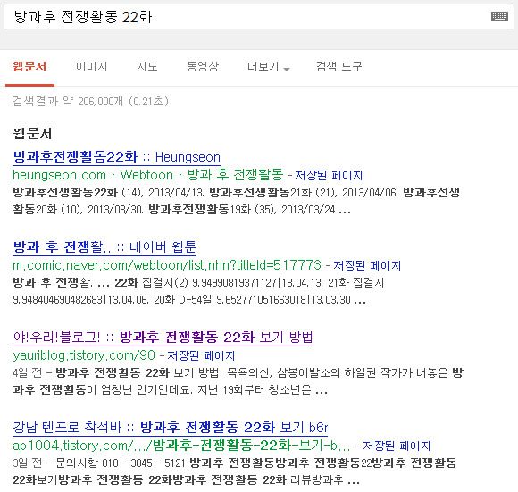Click the Webtoon breadcrumb in the heungseon URL
This screenshot has height=492, width=518.
pos(146,175)
